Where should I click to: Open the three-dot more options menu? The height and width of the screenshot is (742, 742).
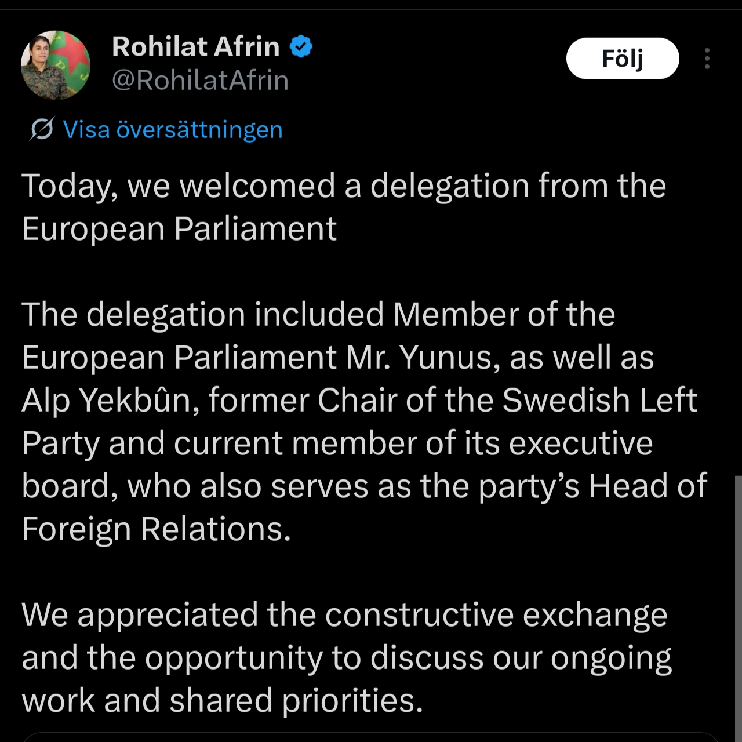point(707,59)
